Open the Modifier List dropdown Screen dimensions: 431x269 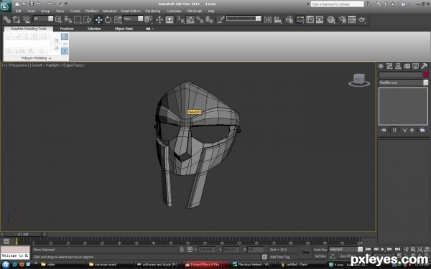click(403, 82)
